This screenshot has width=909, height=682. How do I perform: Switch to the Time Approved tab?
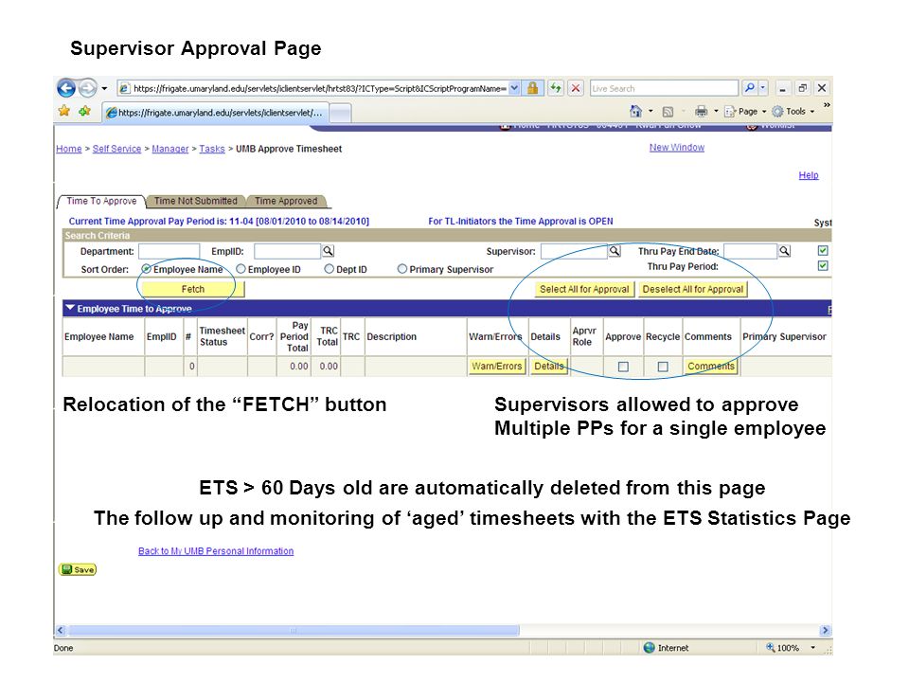286,201
